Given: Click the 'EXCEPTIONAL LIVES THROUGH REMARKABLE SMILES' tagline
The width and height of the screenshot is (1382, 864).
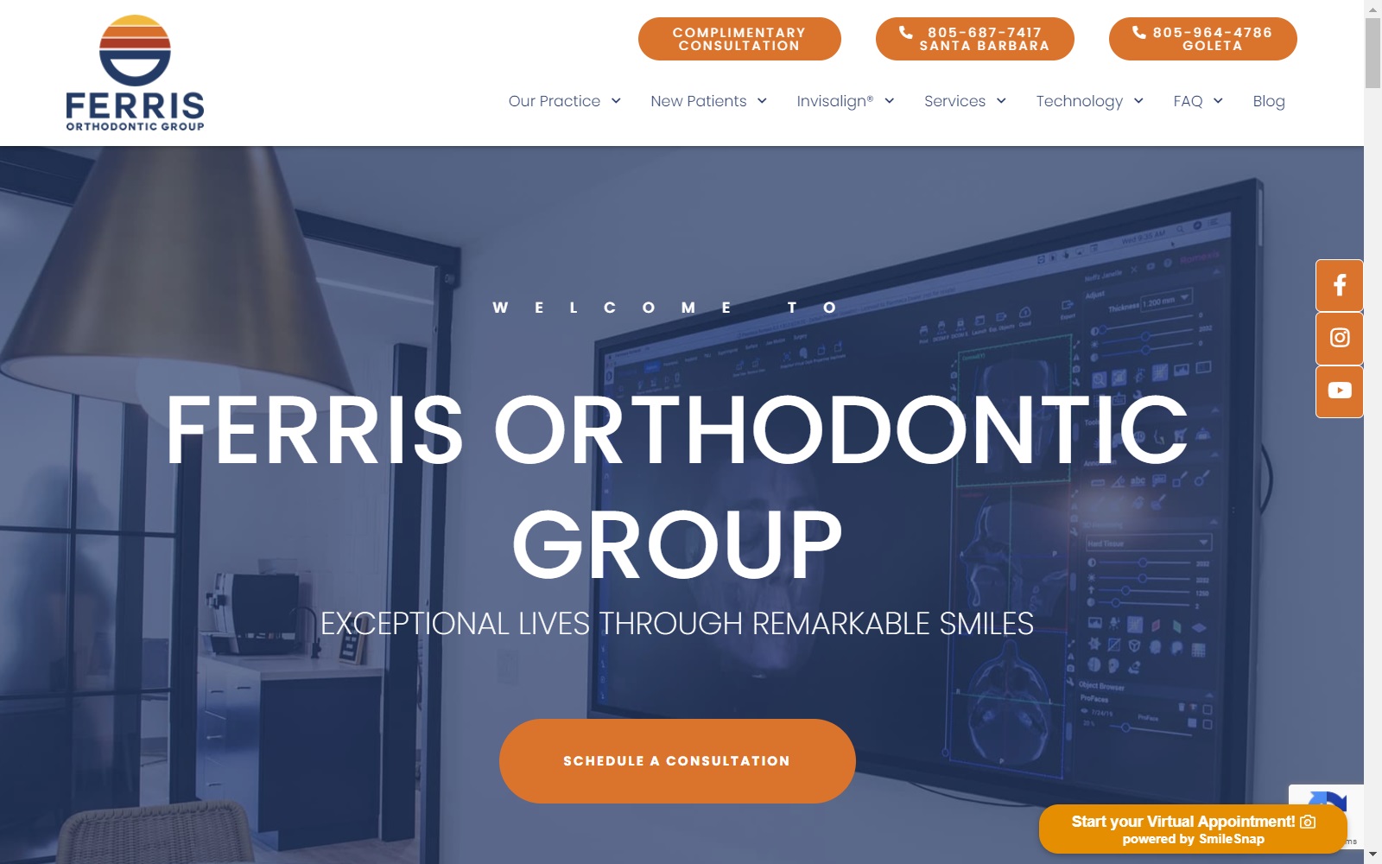Looking at the screenshot, I should (677, 623).
